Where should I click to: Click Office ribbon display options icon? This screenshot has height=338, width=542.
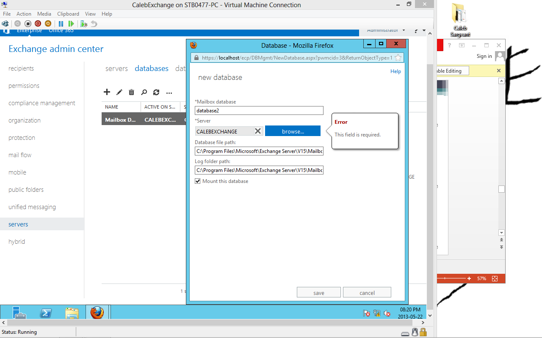point(462,45)
